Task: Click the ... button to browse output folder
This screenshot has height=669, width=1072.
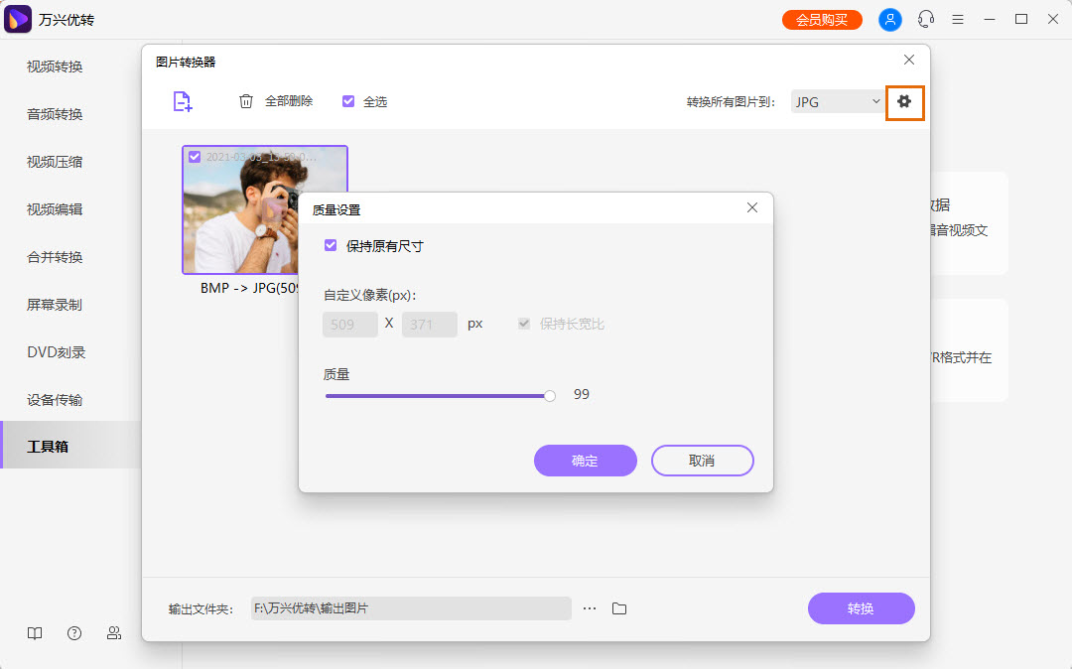Action: [x=590, y=608]
